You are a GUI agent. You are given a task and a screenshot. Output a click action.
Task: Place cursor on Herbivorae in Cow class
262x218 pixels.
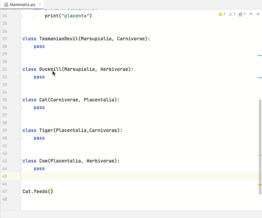pos(101,161)
